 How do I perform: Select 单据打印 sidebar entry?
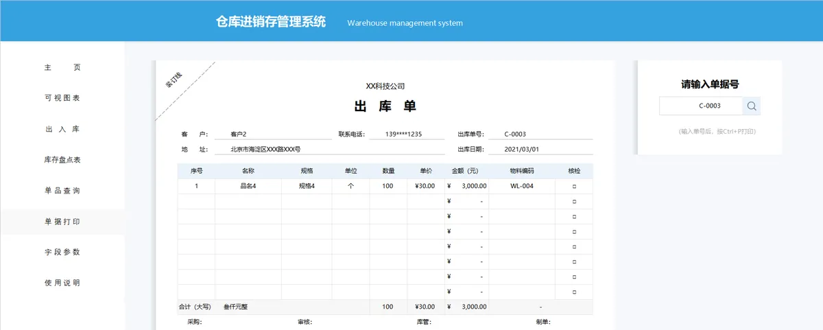pyautogui.click(x=62, y=222)
